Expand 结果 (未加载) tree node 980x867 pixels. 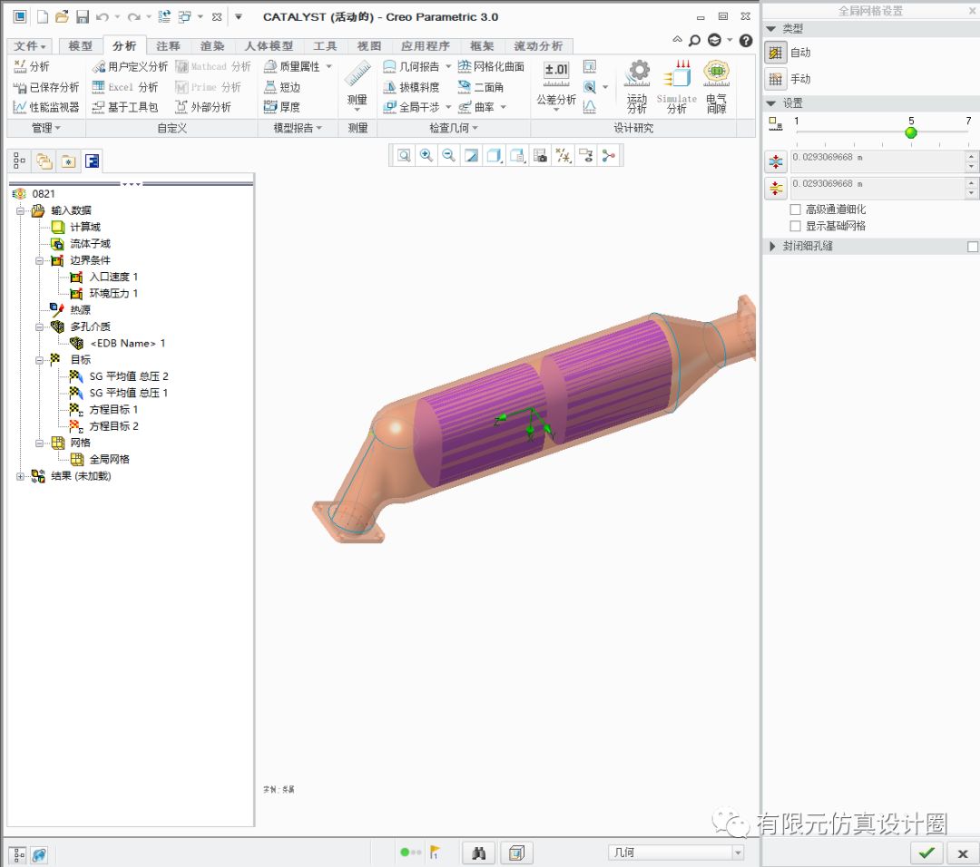(x=21, y=476)
